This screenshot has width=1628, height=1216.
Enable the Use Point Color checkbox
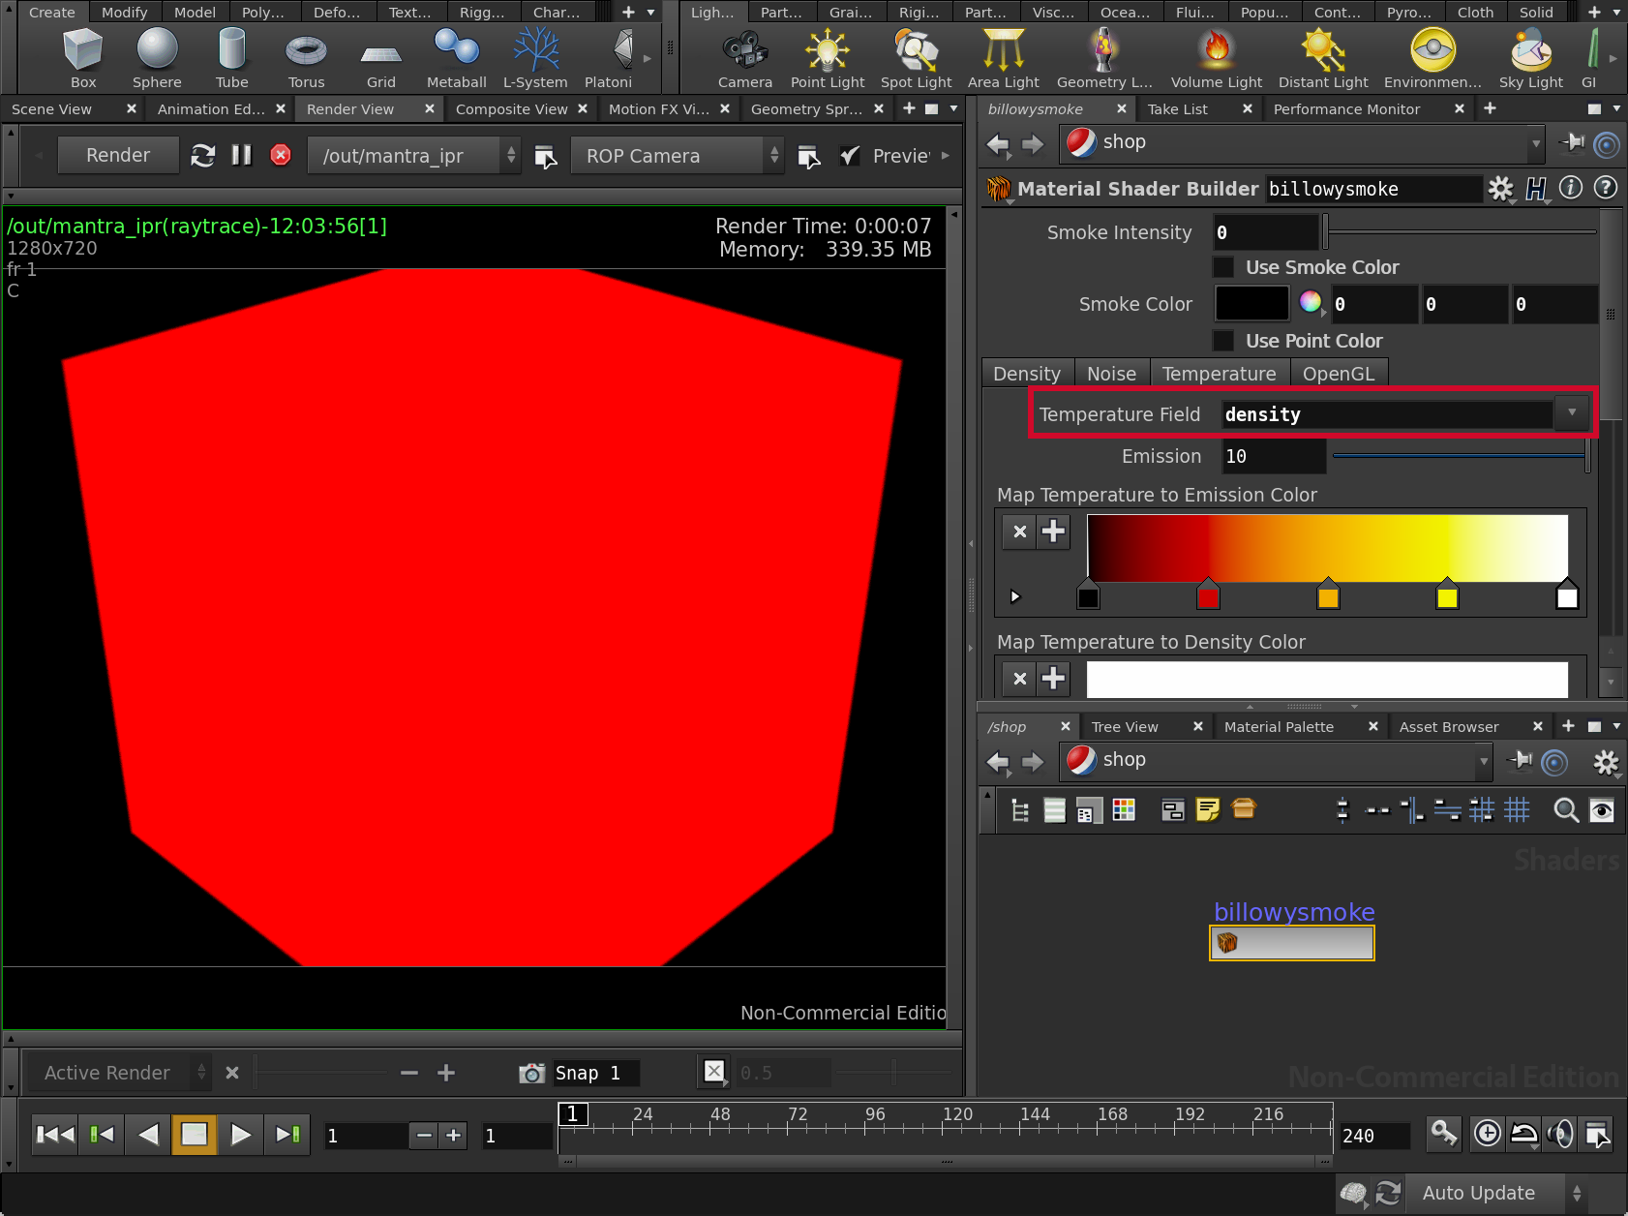tap(1223, 341)
